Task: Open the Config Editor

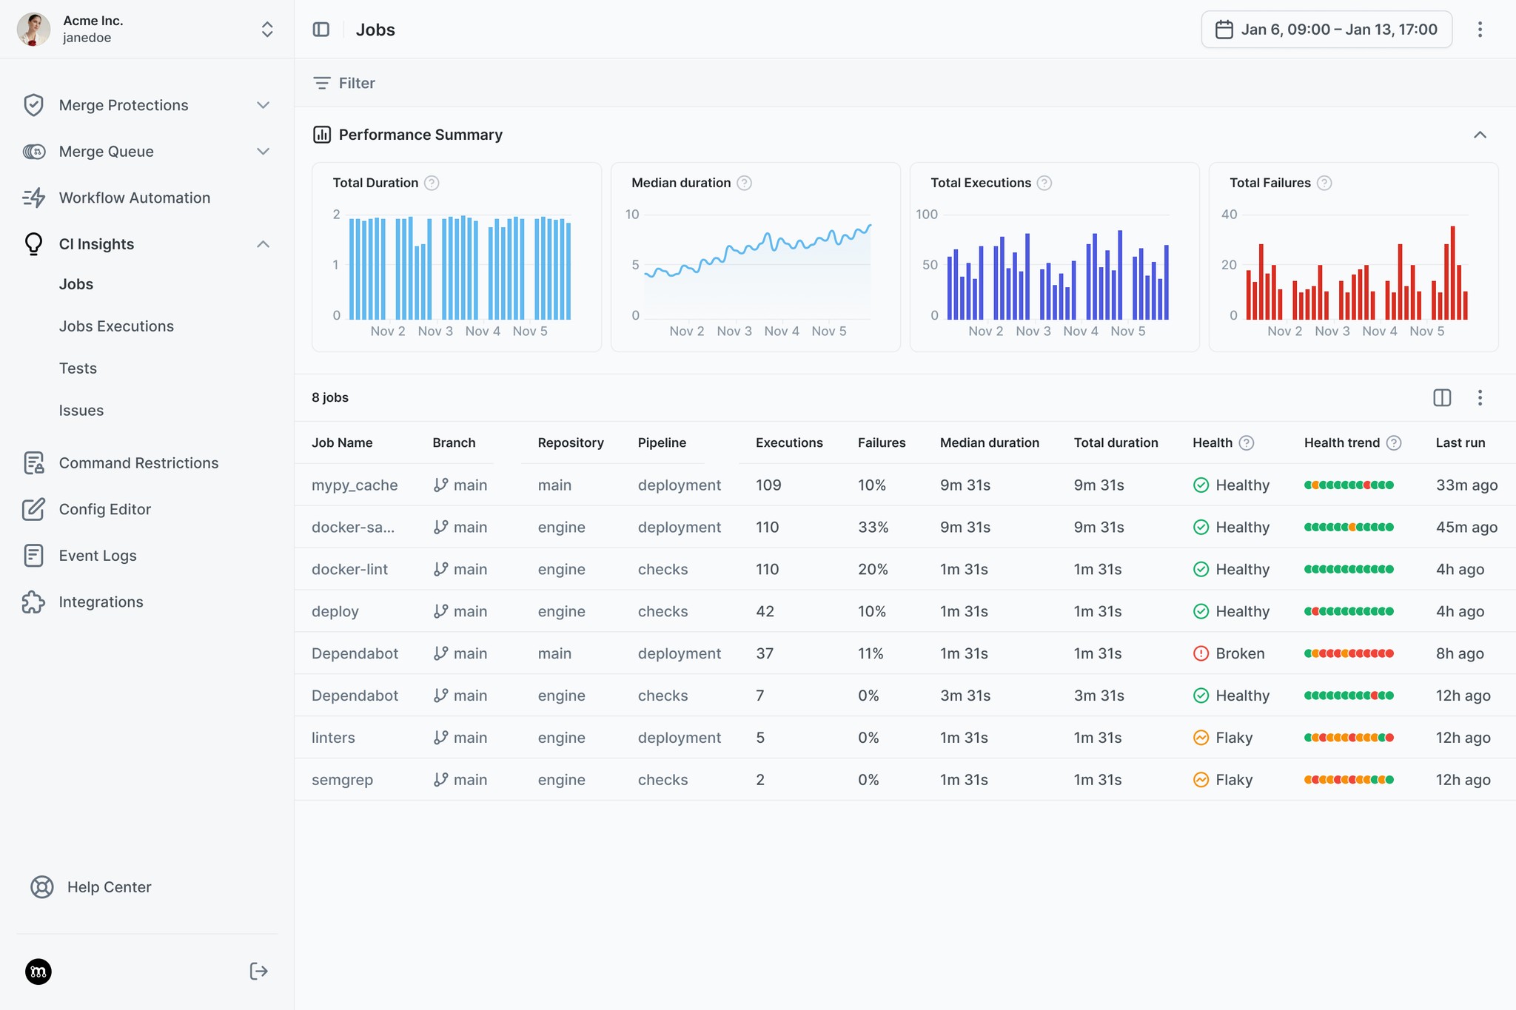Action: point(104,509)
